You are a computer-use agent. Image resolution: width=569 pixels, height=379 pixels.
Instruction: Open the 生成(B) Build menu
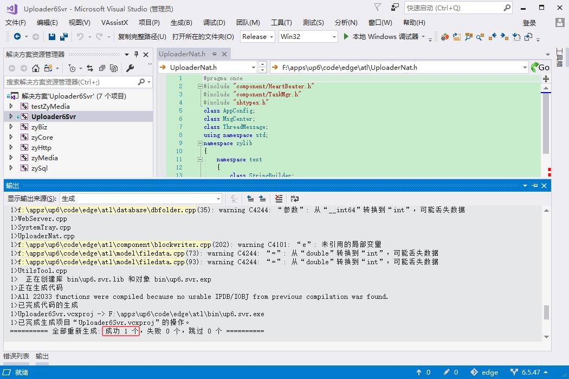click(x=181, y=23)
